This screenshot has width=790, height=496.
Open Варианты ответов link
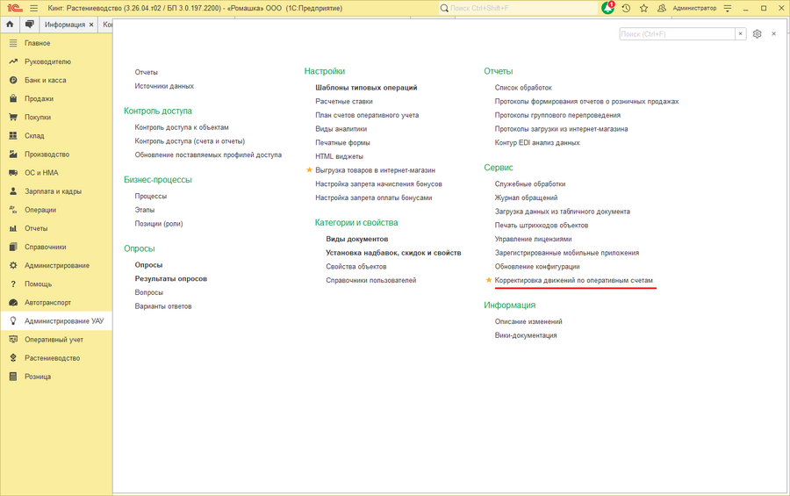163,306
